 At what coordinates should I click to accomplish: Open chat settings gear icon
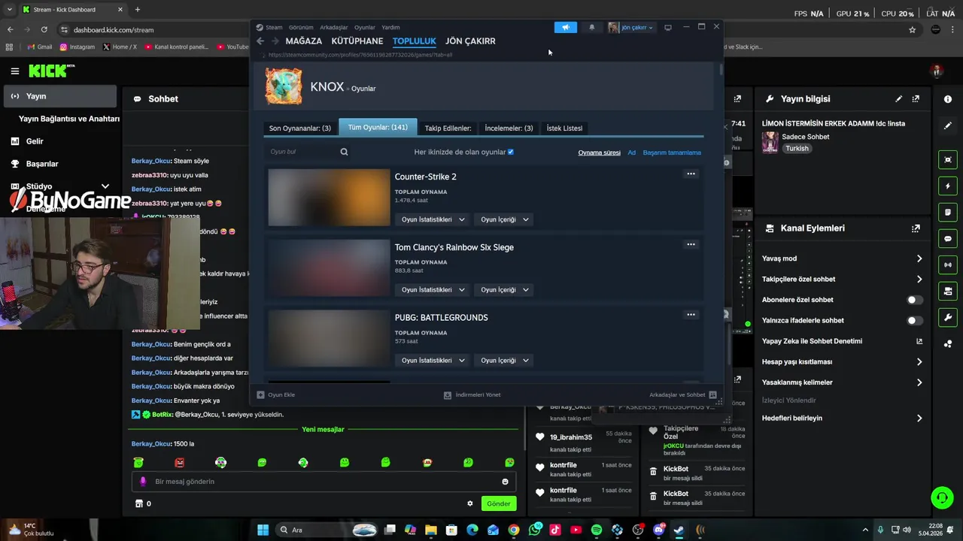tap(470, 503)
